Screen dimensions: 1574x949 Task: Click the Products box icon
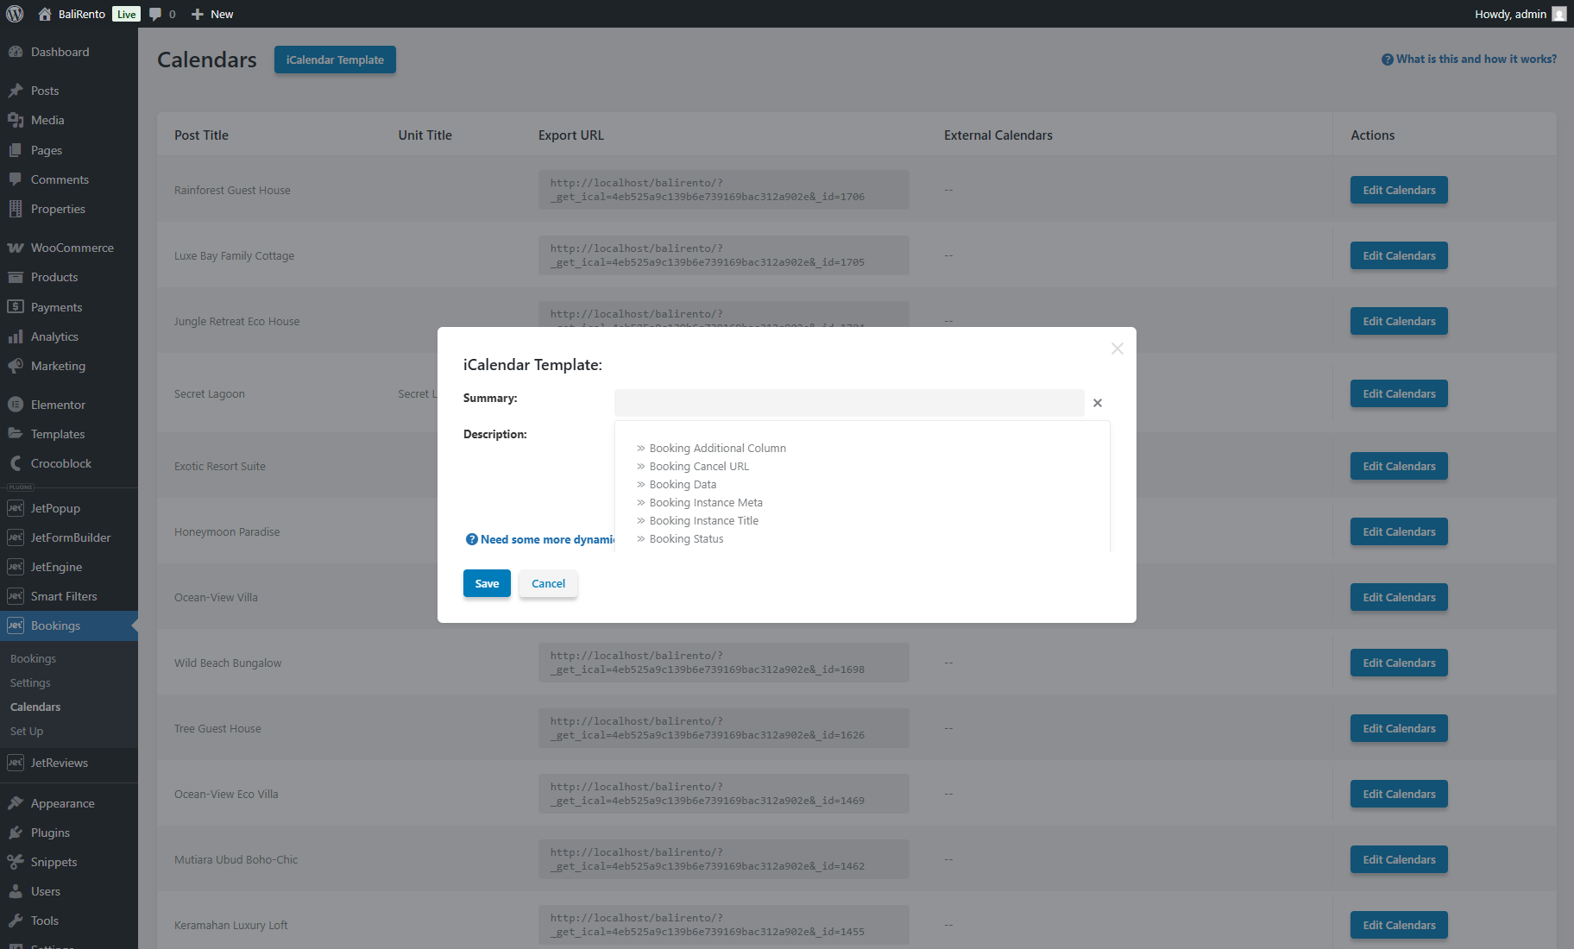(16, 277)
